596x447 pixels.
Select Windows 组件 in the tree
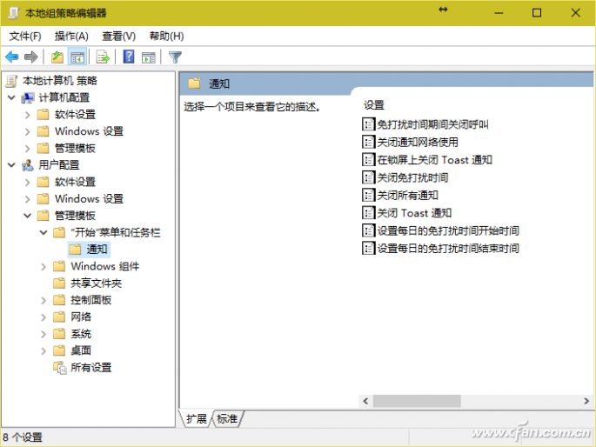(105, 266)
